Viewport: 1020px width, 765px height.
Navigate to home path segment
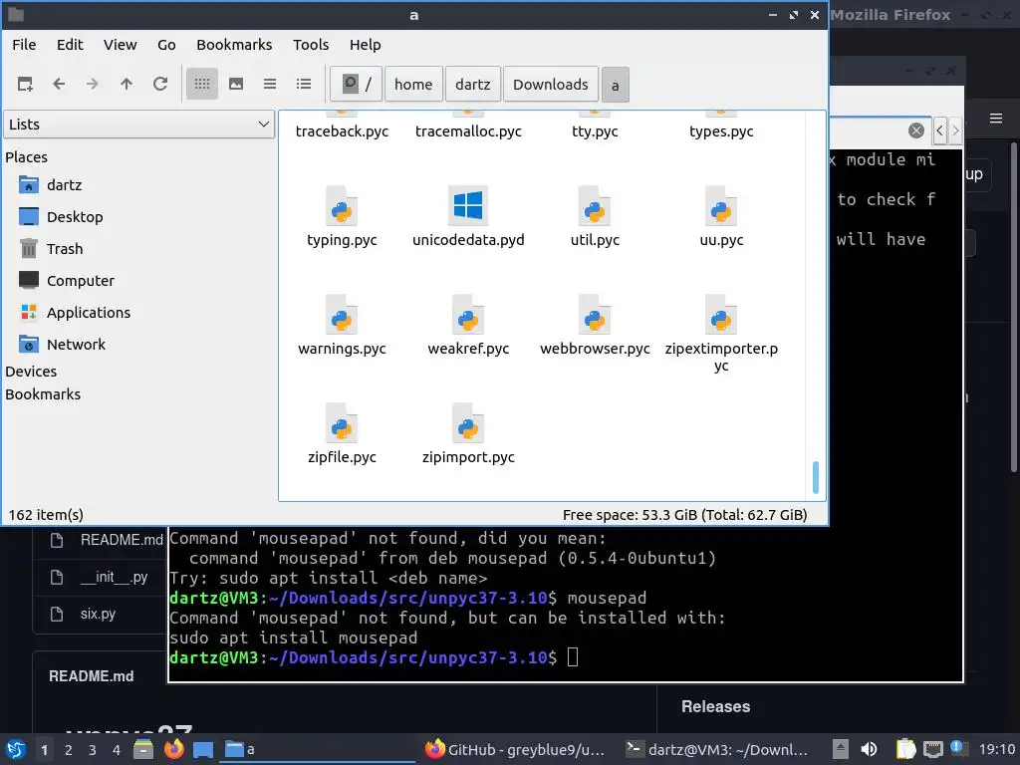pyautogui.click(x=413, y=84)
